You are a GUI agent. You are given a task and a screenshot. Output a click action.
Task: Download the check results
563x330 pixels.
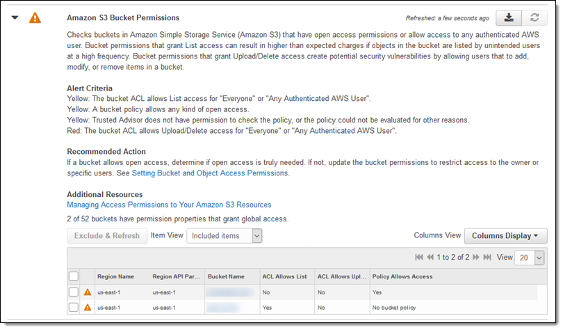click(x=509, y=18)
